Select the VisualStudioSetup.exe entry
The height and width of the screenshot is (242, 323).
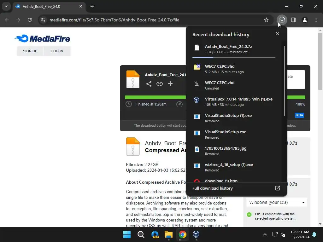pyautogui.click(x=234, y=134)
